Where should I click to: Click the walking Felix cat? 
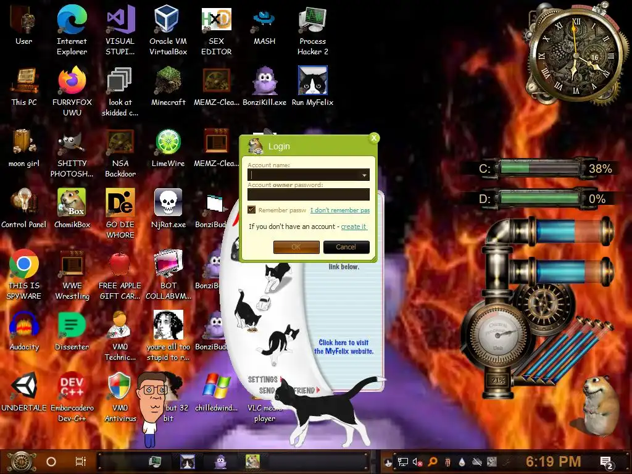(x=326, y=412)
